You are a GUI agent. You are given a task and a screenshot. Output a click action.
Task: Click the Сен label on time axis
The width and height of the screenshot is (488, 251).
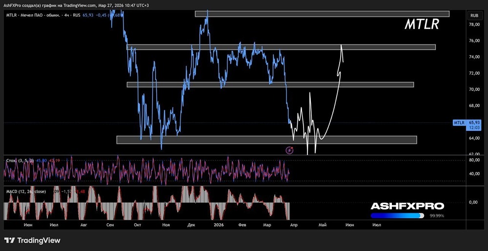[110, 225]
